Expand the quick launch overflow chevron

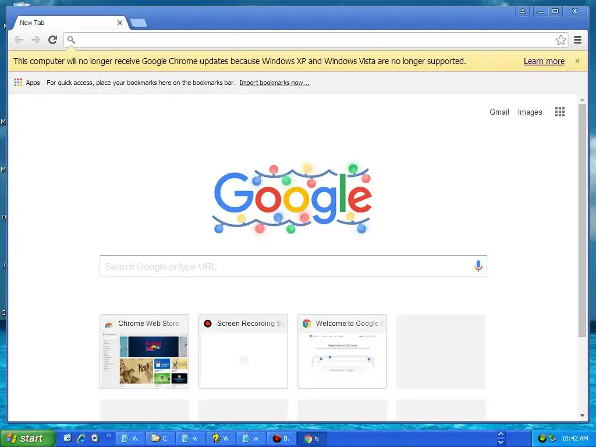[x=108, y=435]
